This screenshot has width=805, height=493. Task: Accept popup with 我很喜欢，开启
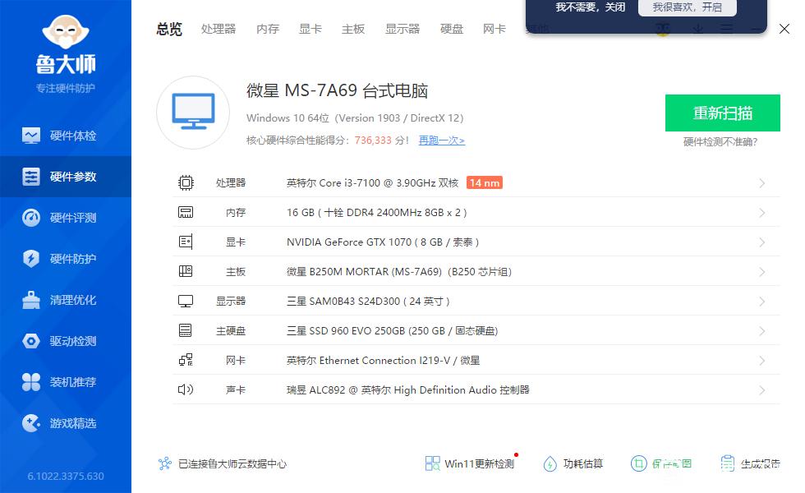coord(688,7)
